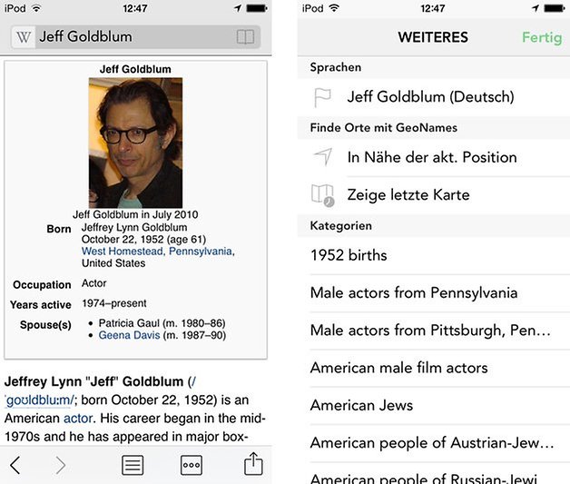Image resolution: width=570 pixels, height=484 pixels.
Task: Open Male actors from Pennsylvania category
Action: [x=434, y=293]
